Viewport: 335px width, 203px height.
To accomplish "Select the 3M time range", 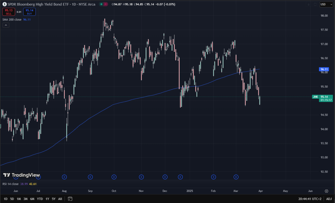I will [x=26, y=199].
